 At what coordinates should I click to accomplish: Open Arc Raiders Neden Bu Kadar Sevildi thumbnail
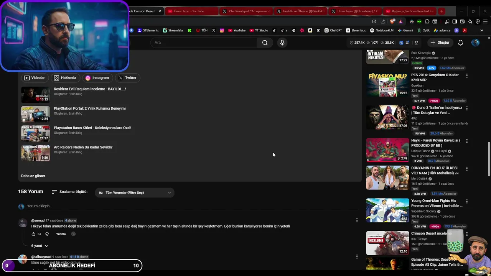click(35, 153)
